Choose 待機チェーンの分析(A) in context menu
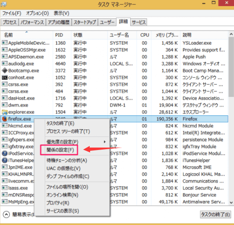This screenshot has width=234, height=225. tap(77, 161)
